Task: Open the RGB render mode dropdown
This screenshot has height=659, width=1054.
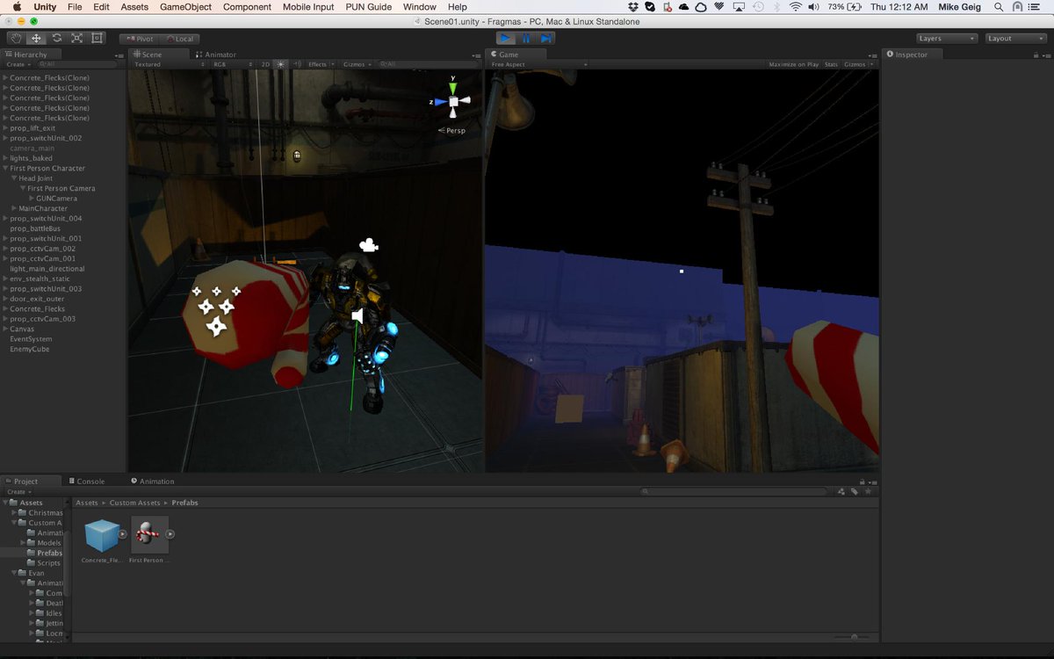Action: [x=233, y=64]
